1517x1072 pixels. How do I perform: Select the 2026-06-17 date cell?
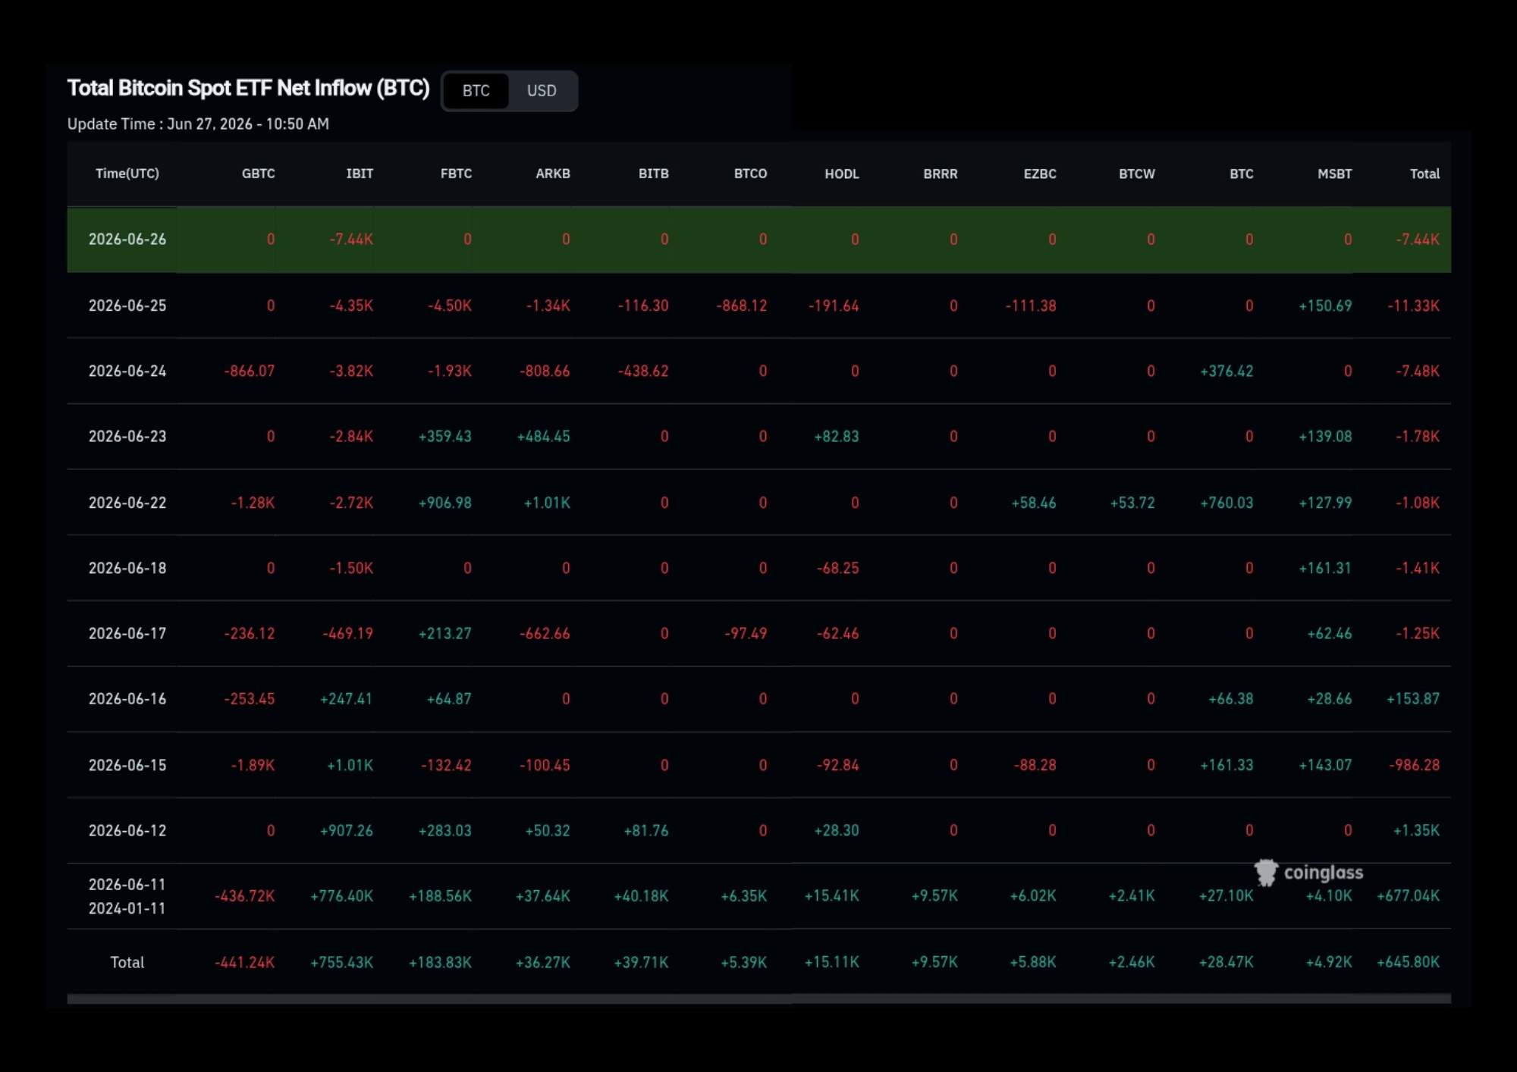pyautogui.click(x=127, y=633)
